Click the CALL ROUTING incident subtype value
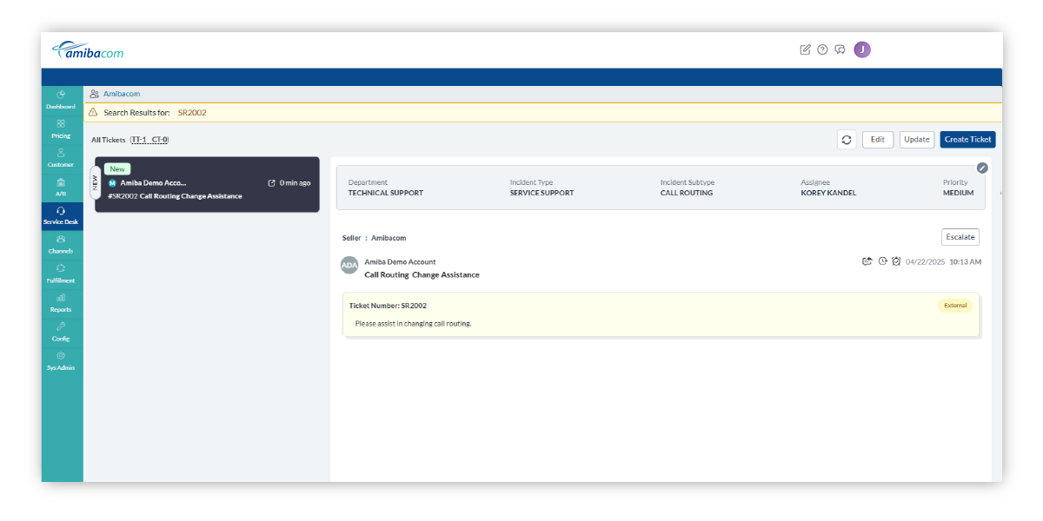This screenshot has height=521, width=1043. pyautogui.click(x=687, y=193)
